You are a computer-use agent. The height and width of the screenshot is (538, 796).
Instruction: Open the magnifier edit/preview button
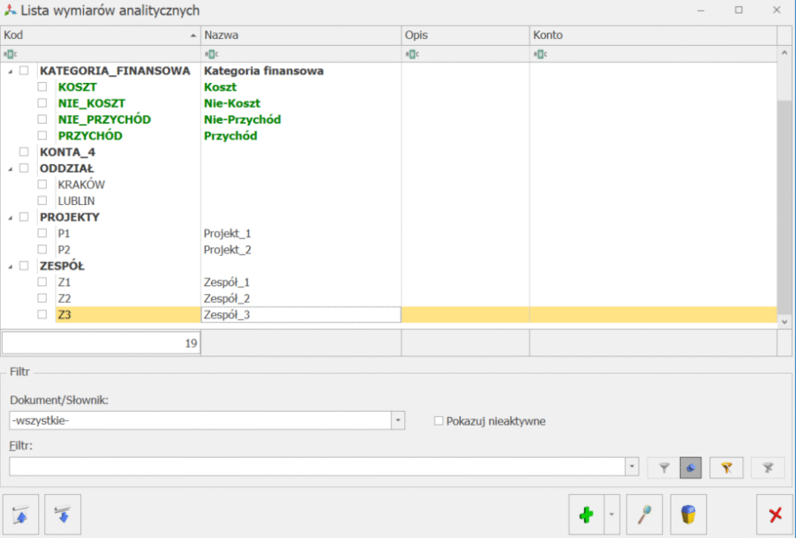tap(644, 515)
